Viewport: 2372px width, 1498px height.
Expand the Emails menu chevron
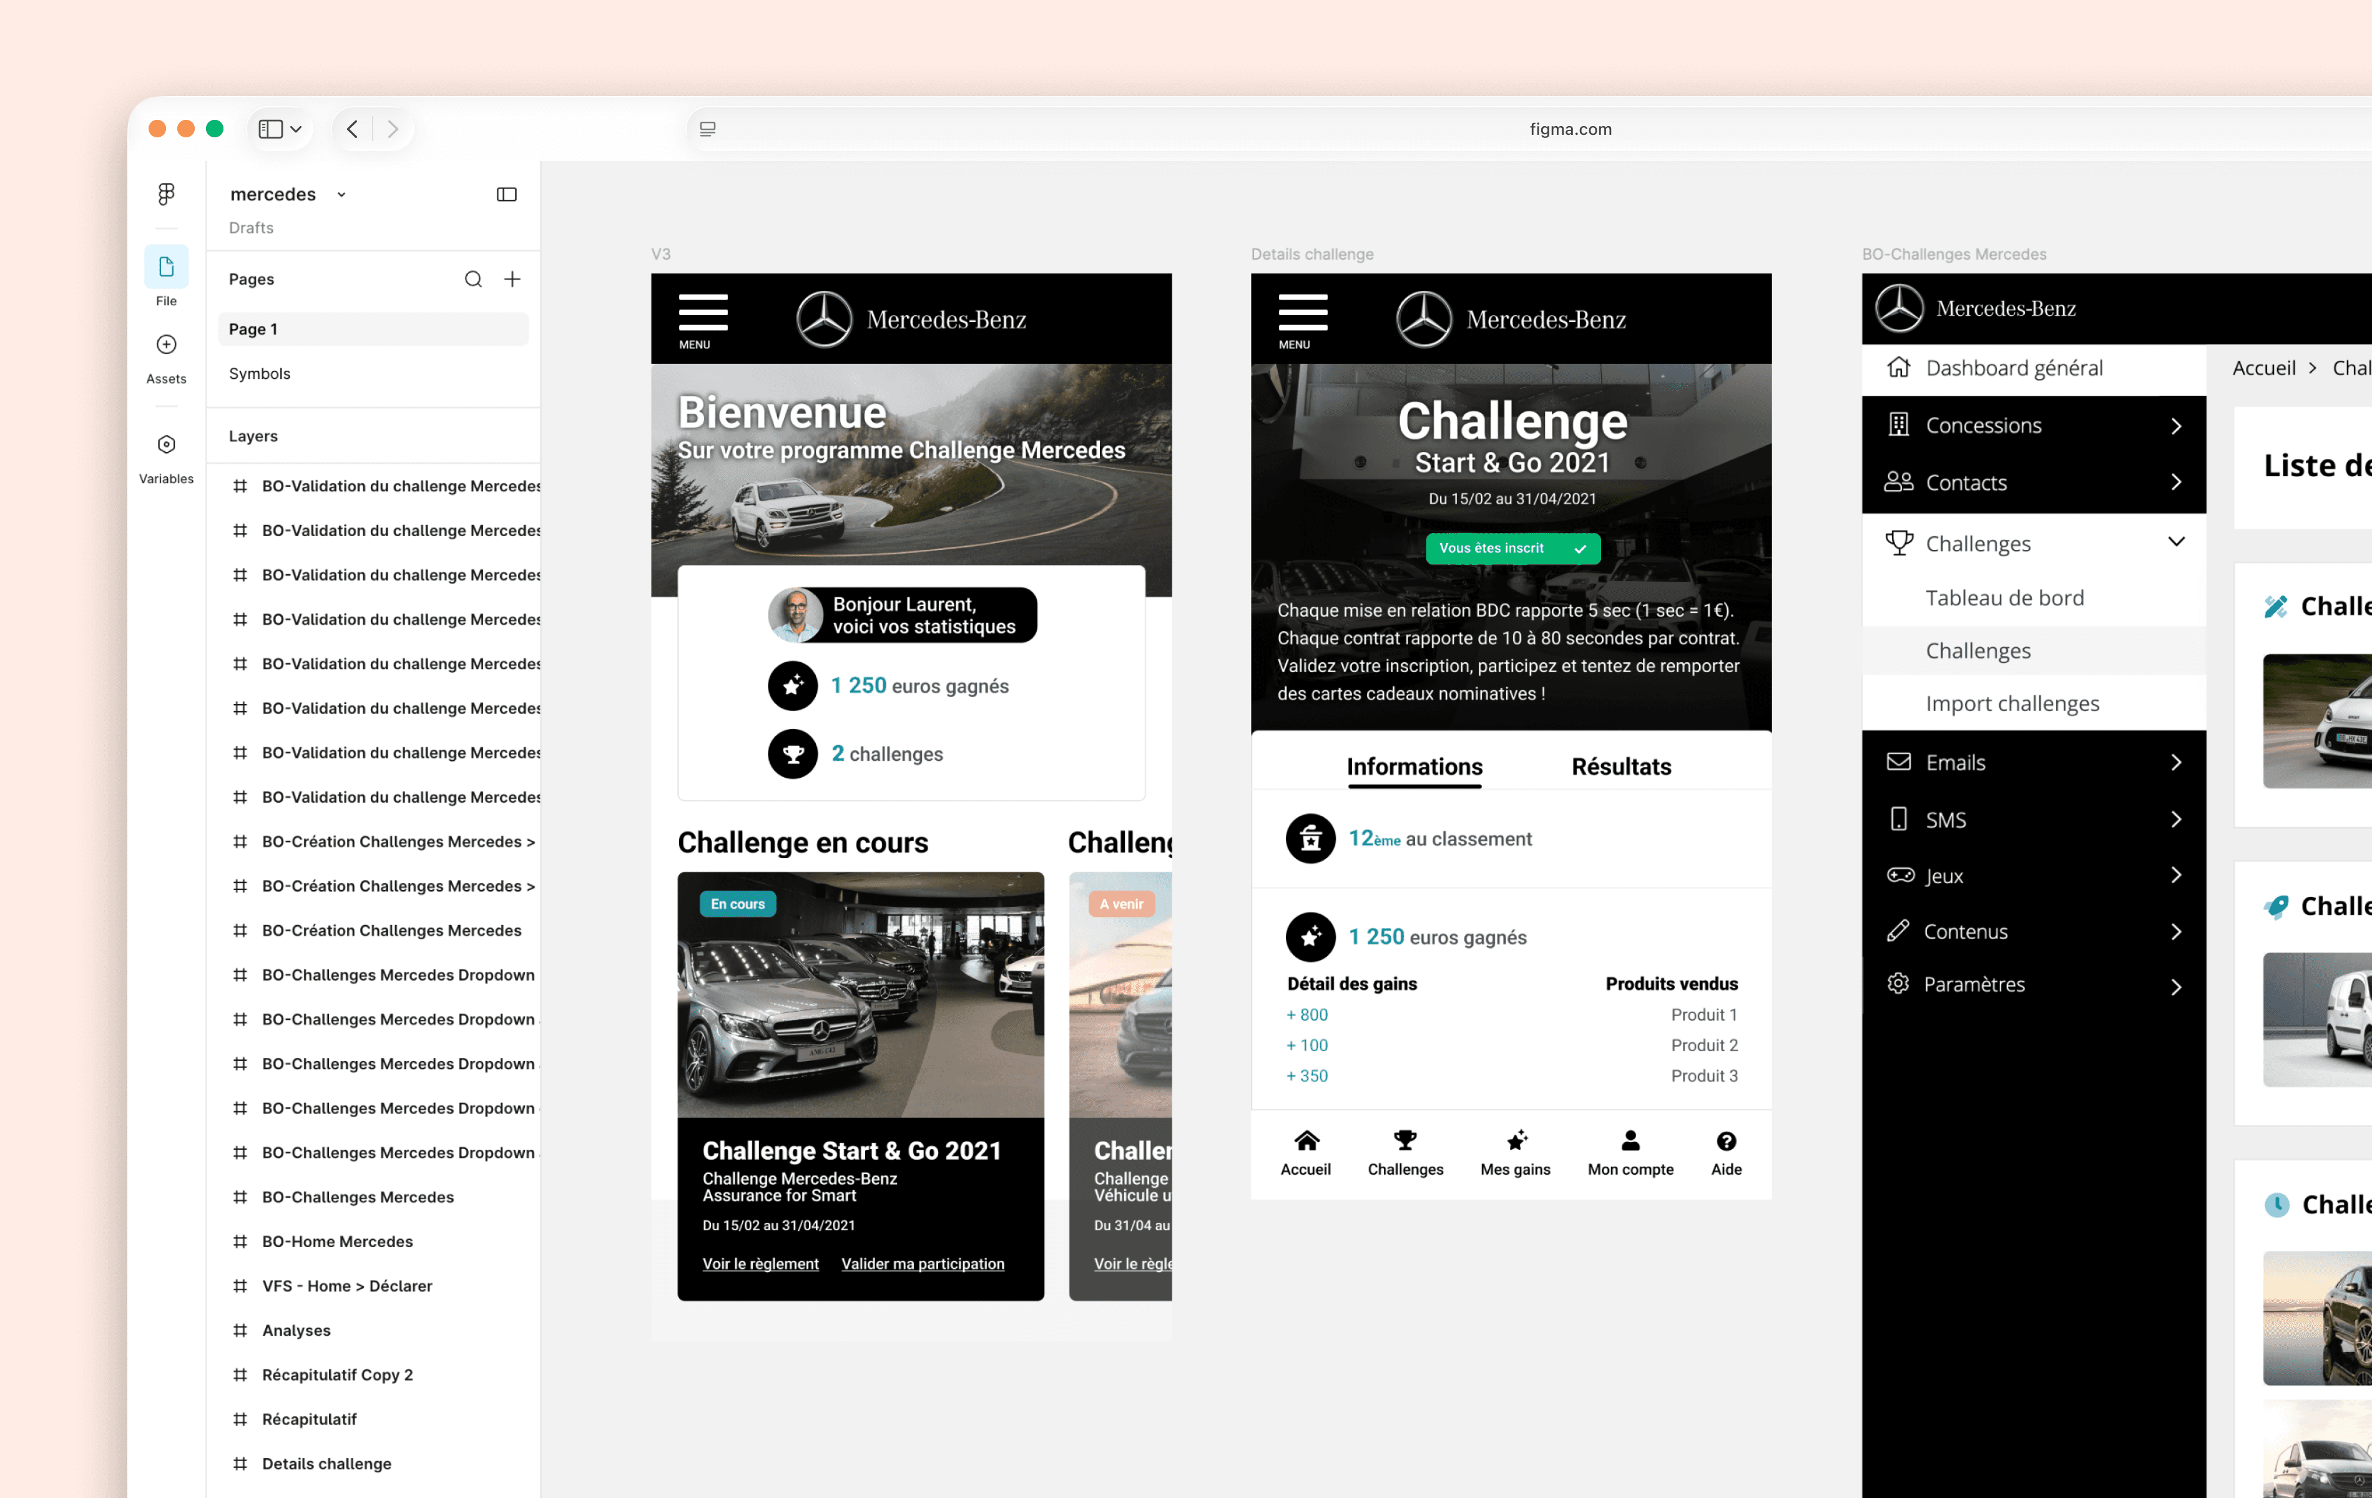click(2177, 762)
